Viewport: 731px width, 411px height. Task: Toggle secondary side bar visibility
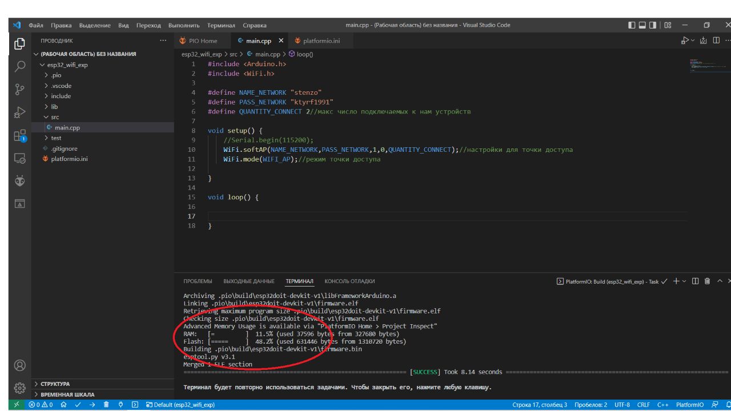tap(653, 25)
